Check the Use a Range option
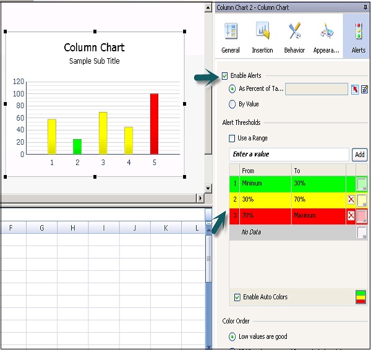The image size is (371, 350). tap(232, 139)
